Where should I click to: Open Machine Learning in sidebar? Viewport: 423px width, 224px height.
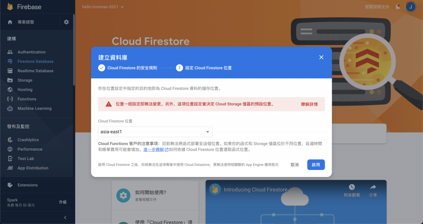35,108
